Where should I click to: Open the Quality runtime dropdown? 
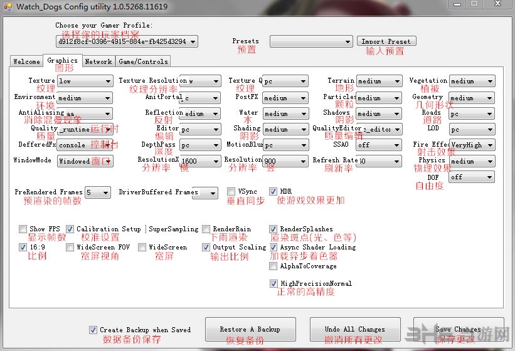click(x=85, y=130)
